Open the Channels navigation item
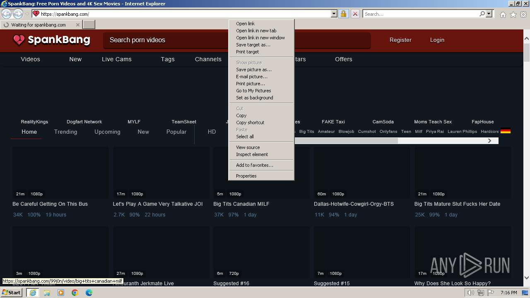 click(208, 59)
